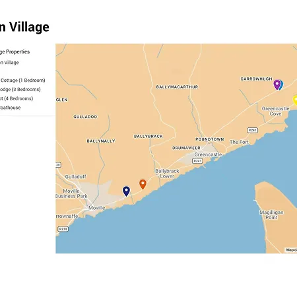Image resolution: width=297 pixels, height=297 pixels.
Task: Click the Ballybrack Lower label
Action: [x=167, y=174]
